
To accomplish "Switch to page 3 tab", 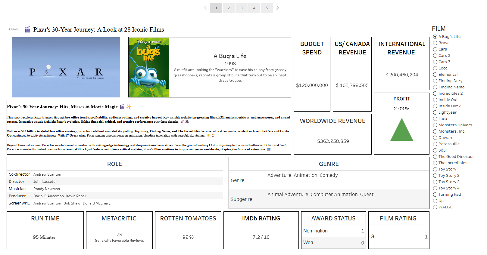I will coord(242,8).
